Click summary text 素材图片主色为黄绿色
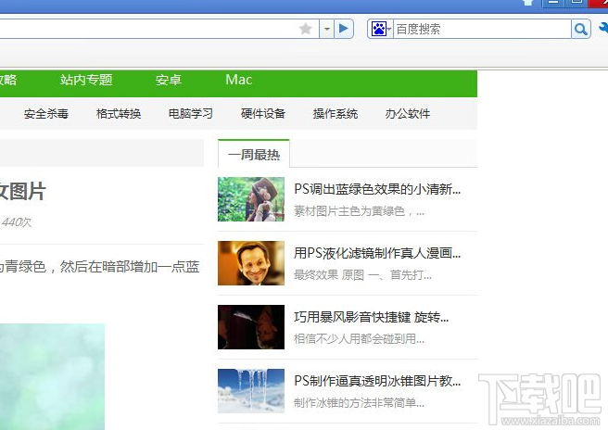Viewport: 608px width, 430px height. [x=359, y=211]
